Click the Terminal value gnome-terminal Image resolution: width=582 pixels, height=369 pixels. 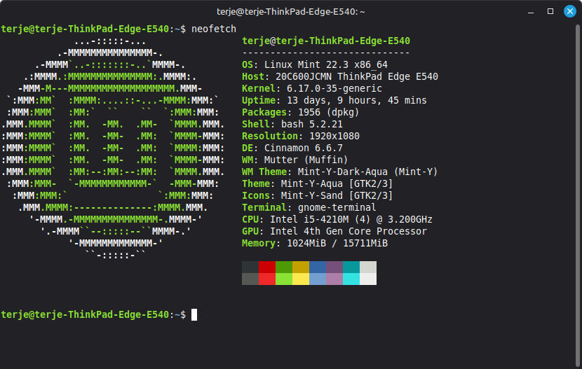(337, 207)
